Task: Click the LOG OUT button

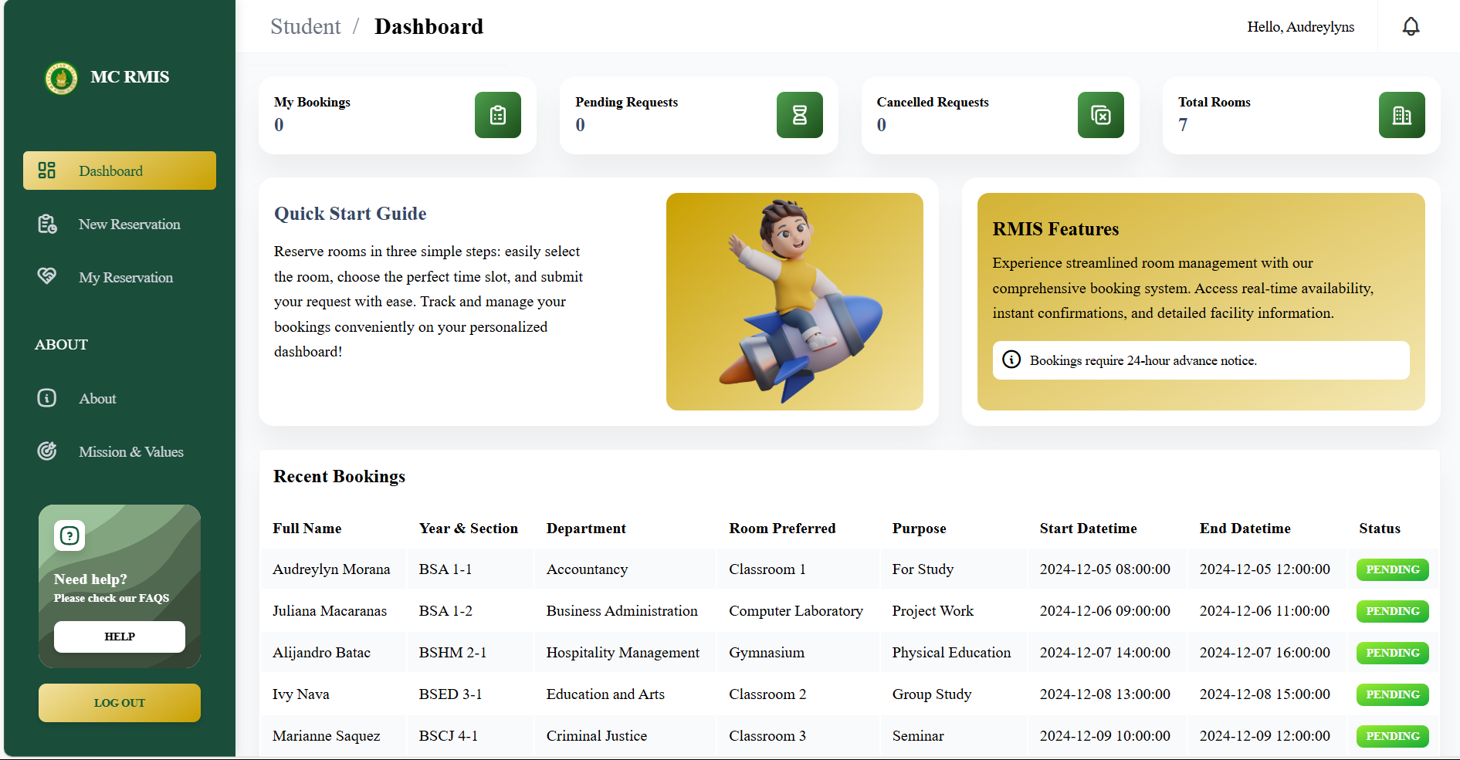Action: [x=120, y=703]
